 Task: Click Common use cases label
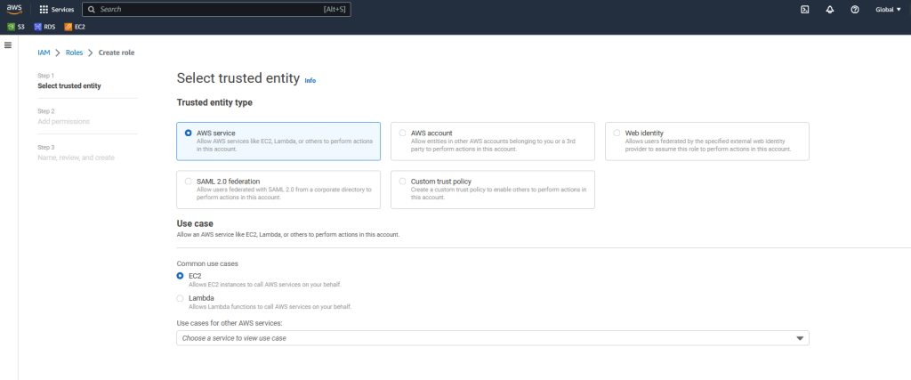point(207,263)
